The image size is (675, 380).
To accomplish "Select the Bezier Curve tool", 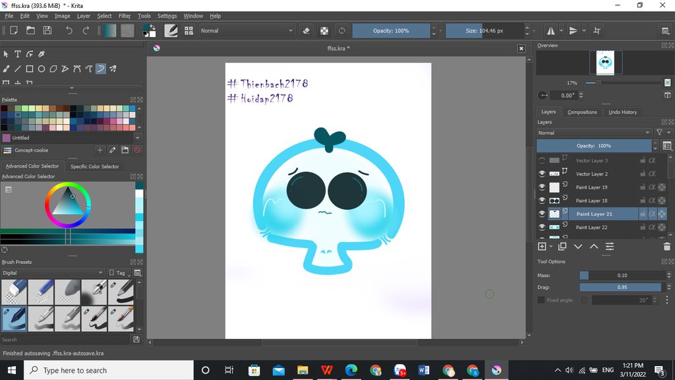I will pyautogui.click(x=77, y=69).
